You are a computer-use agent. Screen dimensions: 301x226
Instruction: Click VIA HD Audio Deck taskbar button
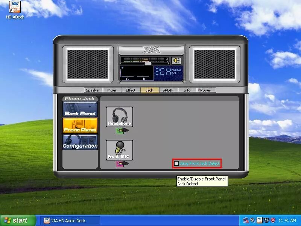(x=70, y=221)
